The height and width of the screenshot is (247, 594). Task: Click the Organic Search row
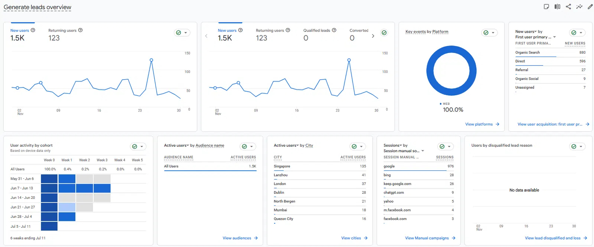(550, 53)
